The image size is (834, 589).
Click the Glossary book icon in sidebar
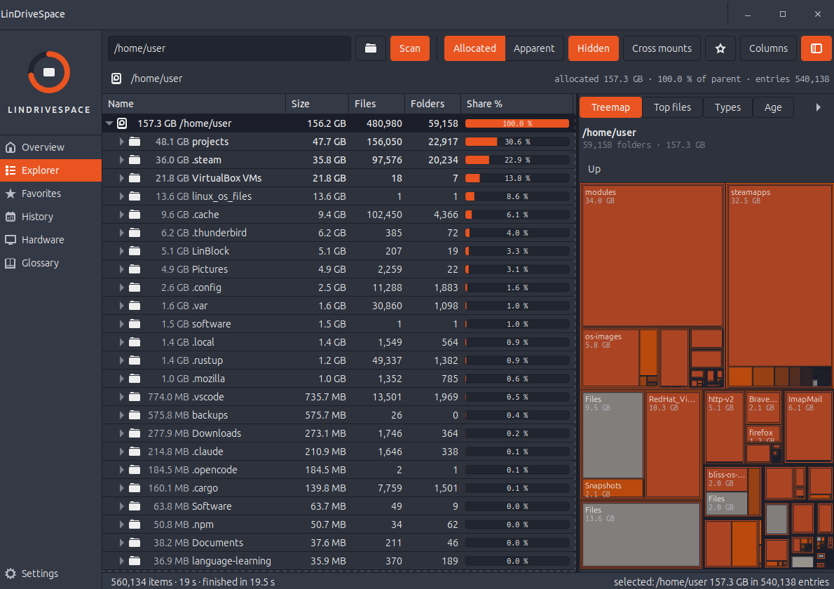(x=11, y=263)
